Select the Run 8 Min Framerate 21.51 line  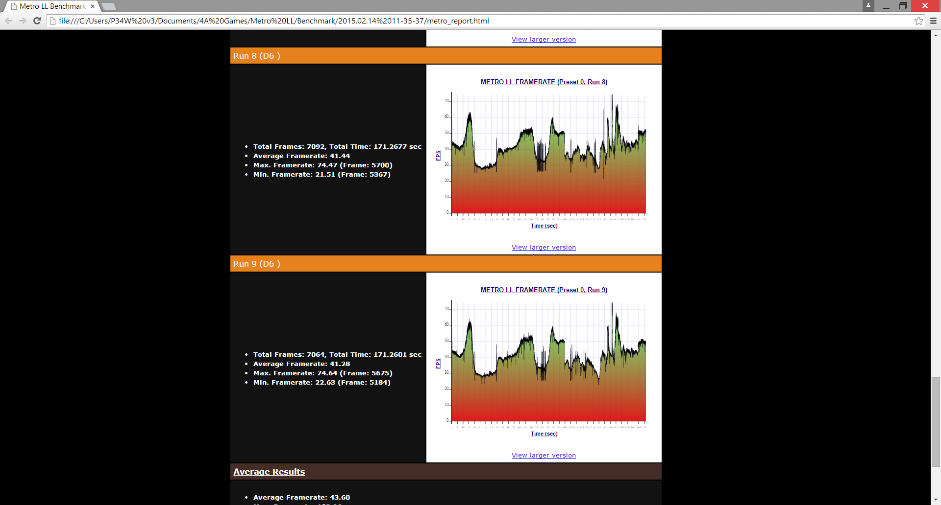click(322, 174)
